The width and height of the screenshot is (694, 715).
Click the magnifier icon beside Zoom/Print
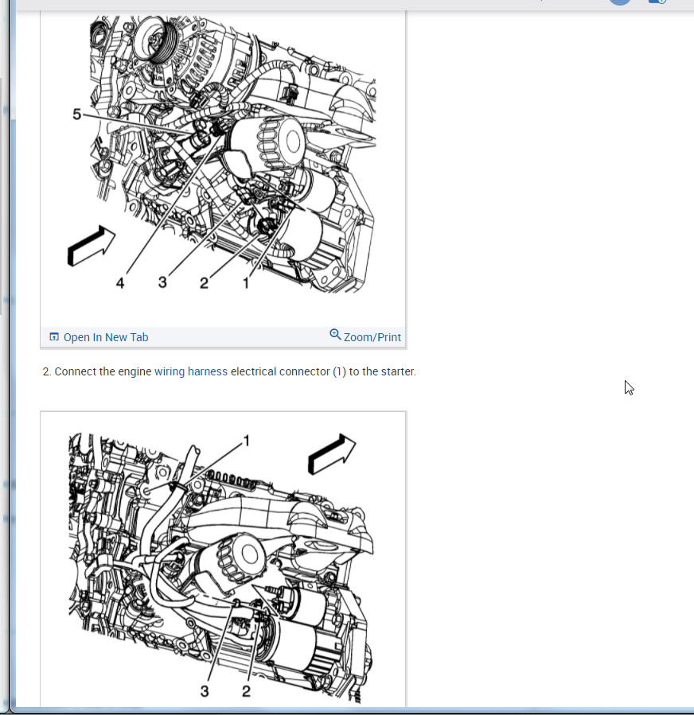coord(335,335)
